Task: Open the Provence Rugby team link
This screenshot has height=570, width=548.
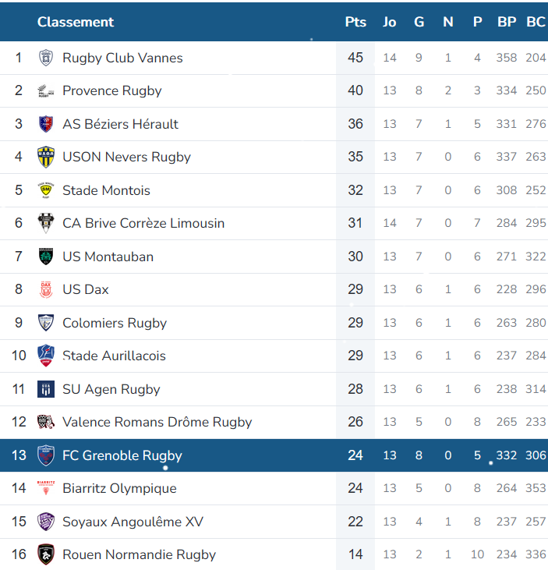Action: click(x=112, y=91)
